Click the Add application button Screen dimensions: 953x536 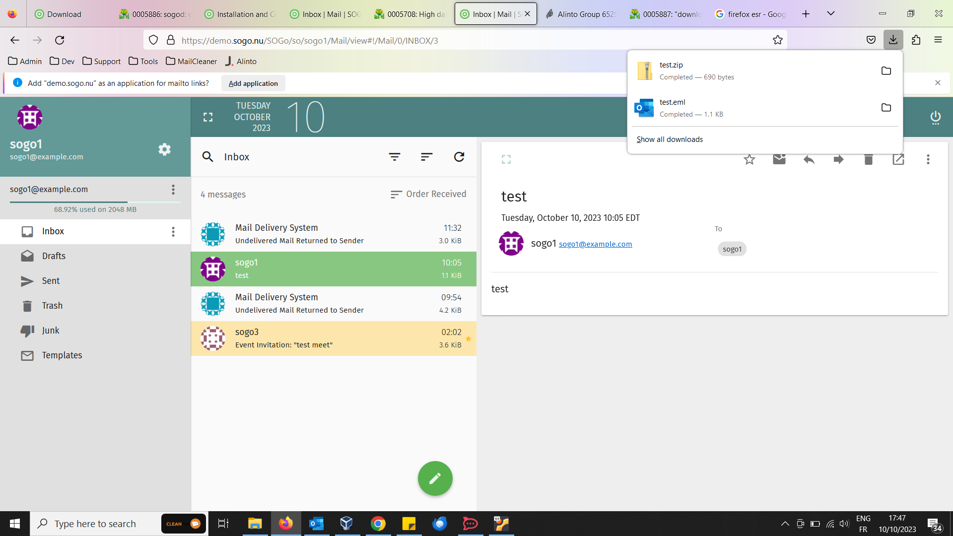253,83
